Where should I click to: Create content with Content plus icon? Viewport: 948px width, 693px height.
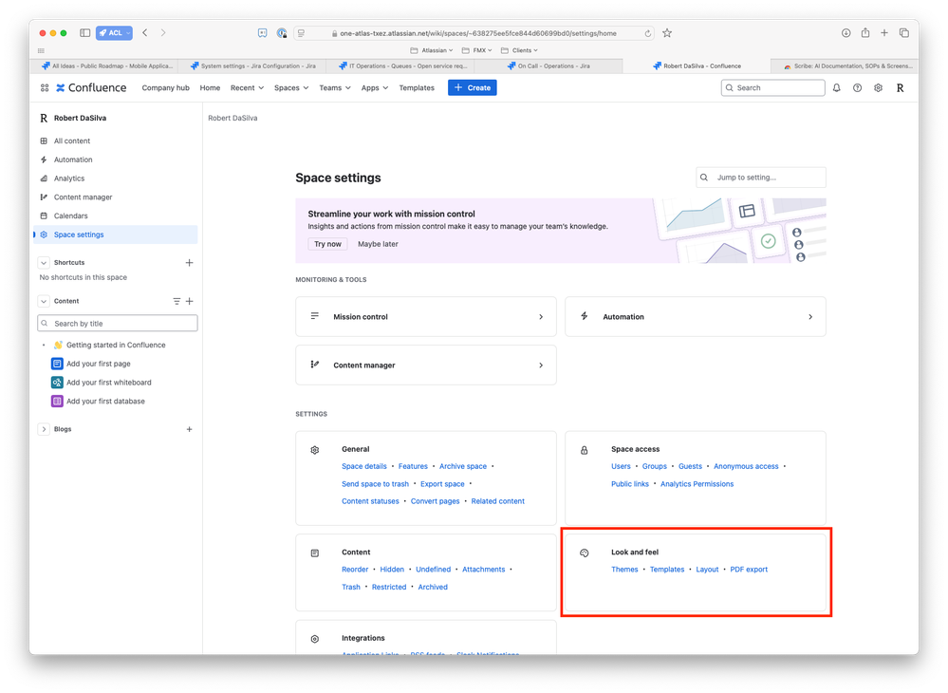click(x=189, y=301)
